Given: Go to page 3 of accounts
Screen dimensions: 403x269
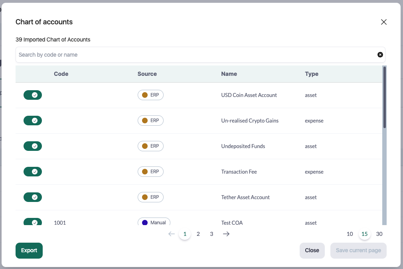Looking at the screenshot, I should (x=211, y=234).
